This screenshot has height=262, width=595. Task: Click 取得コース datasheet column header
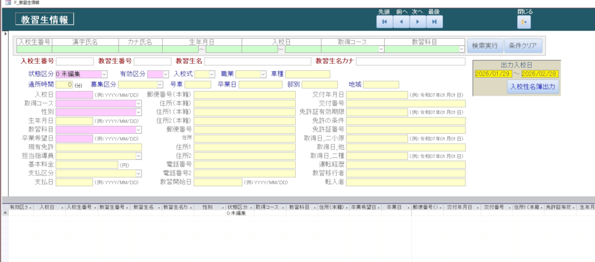point(270,208)
